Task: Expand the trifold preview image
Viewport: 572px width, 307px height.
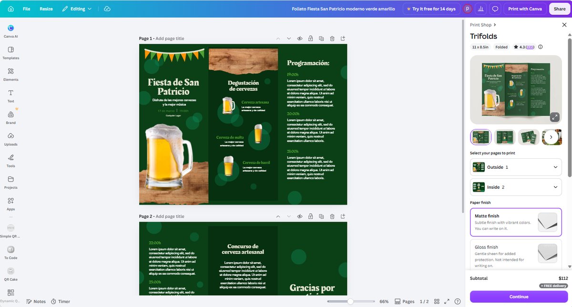Action: [x=554, y=117]
